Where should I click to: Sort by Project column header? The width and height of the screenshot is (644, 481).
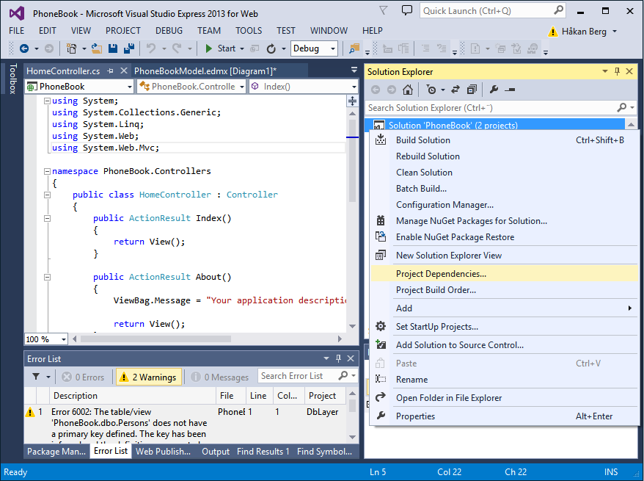click(x=325, y=396)
